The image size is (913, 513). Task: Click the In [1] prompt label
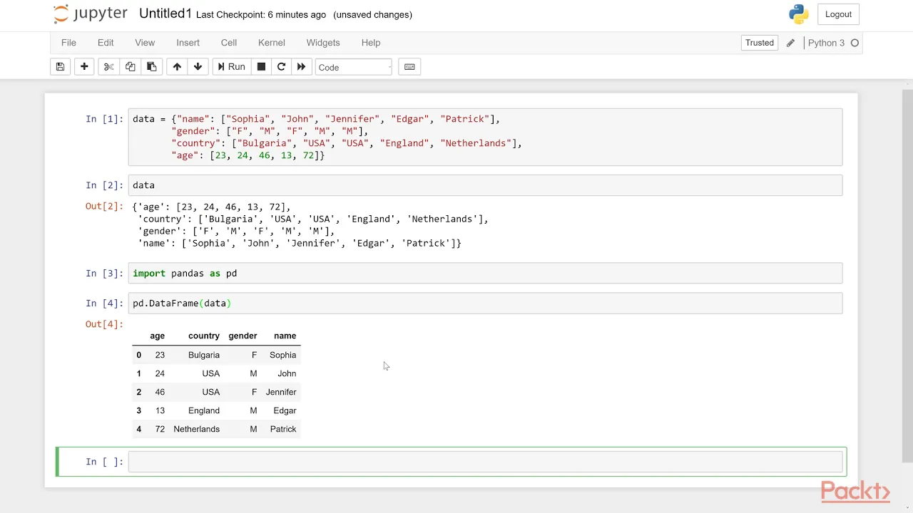tap(105, 119)
